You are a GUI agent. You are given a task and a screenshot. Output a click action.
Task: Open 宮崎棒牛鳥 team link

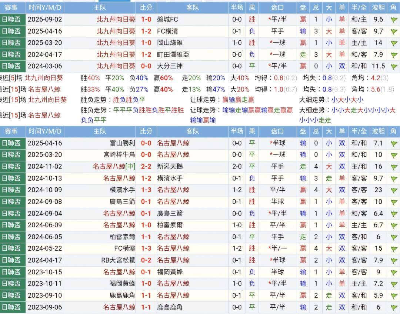(x=119, y=154)
